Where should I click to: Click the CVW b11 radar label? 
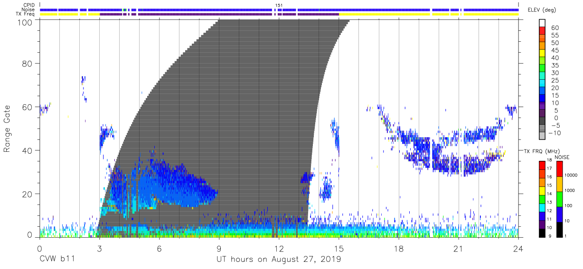(x=56, y=260)
